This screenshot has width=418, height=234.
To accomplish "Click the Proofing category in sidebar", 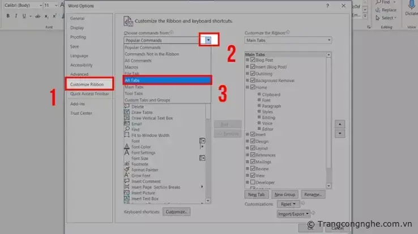I will pyautogui.click(x=78, y=37).
